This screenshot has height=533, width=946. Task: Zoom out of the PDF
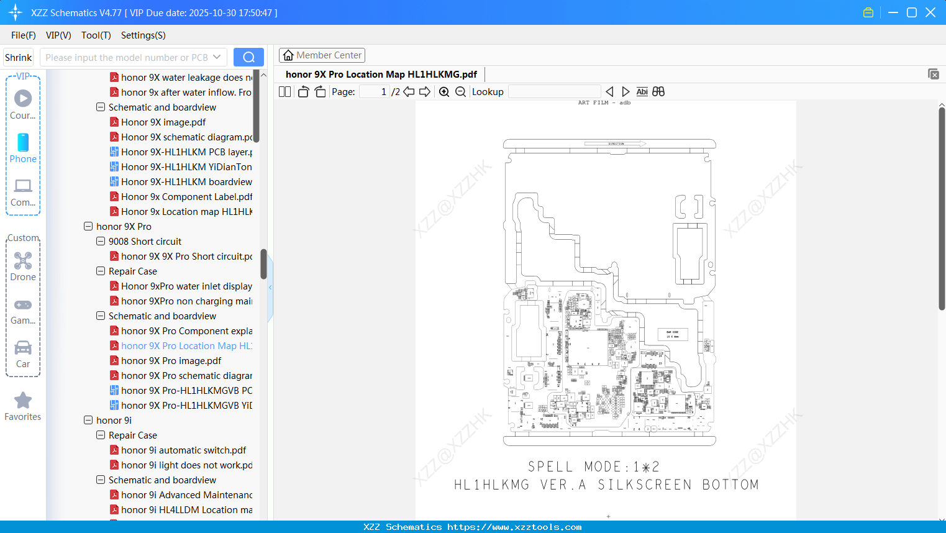tap(460, 92)
